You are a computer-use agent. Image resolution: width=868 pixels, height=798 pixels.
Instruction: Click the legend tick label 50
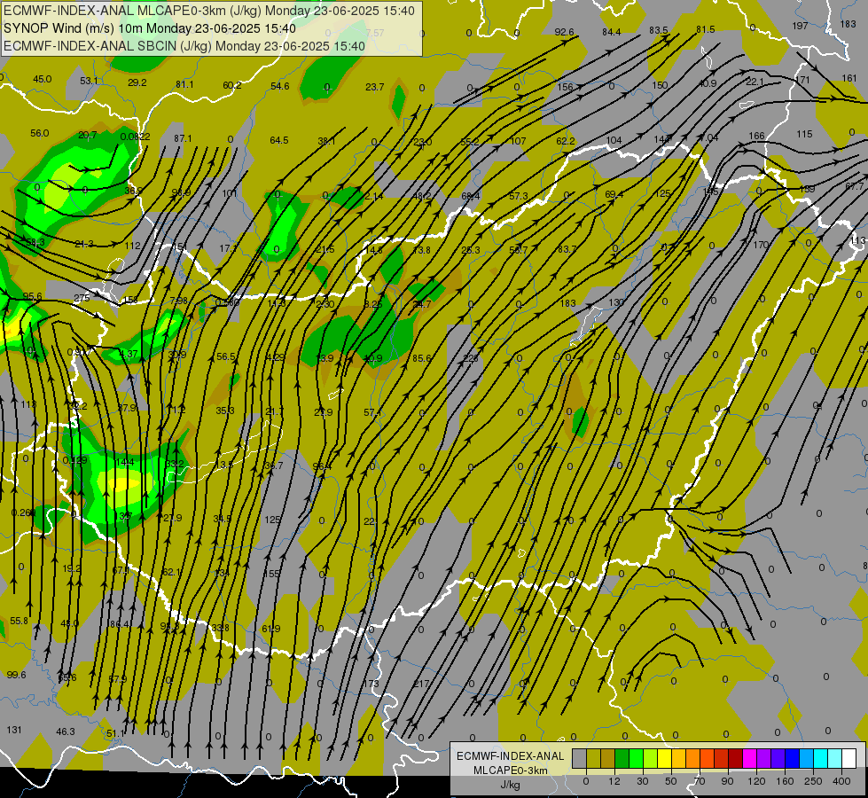click(x=671, y=781)
